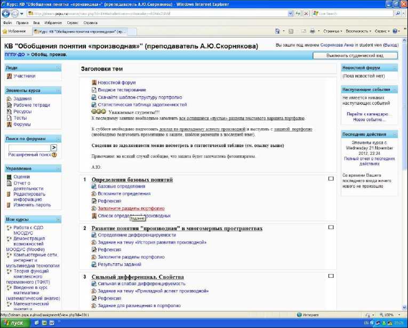Click the Задания icon in Элементы курса
408x328 pixels.
tap(9, 99)
